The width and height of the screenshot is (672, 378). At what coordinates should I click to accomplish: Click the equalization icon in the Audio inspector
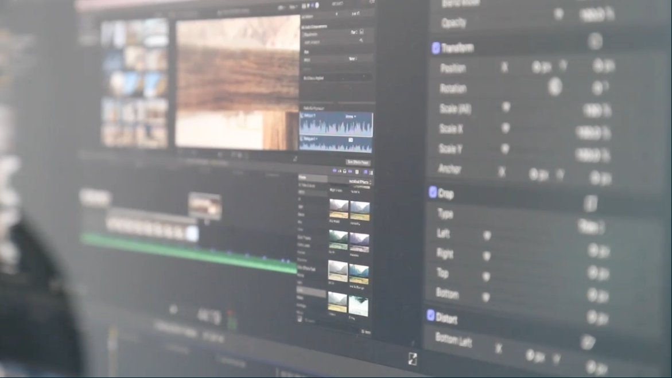coord(361,32)
